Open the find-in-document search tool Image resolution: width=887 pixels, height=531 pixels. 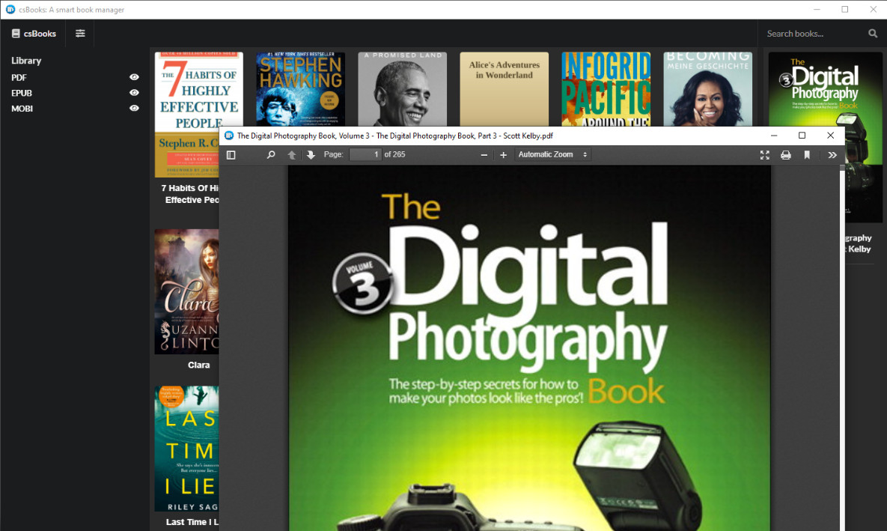[271, 154]
